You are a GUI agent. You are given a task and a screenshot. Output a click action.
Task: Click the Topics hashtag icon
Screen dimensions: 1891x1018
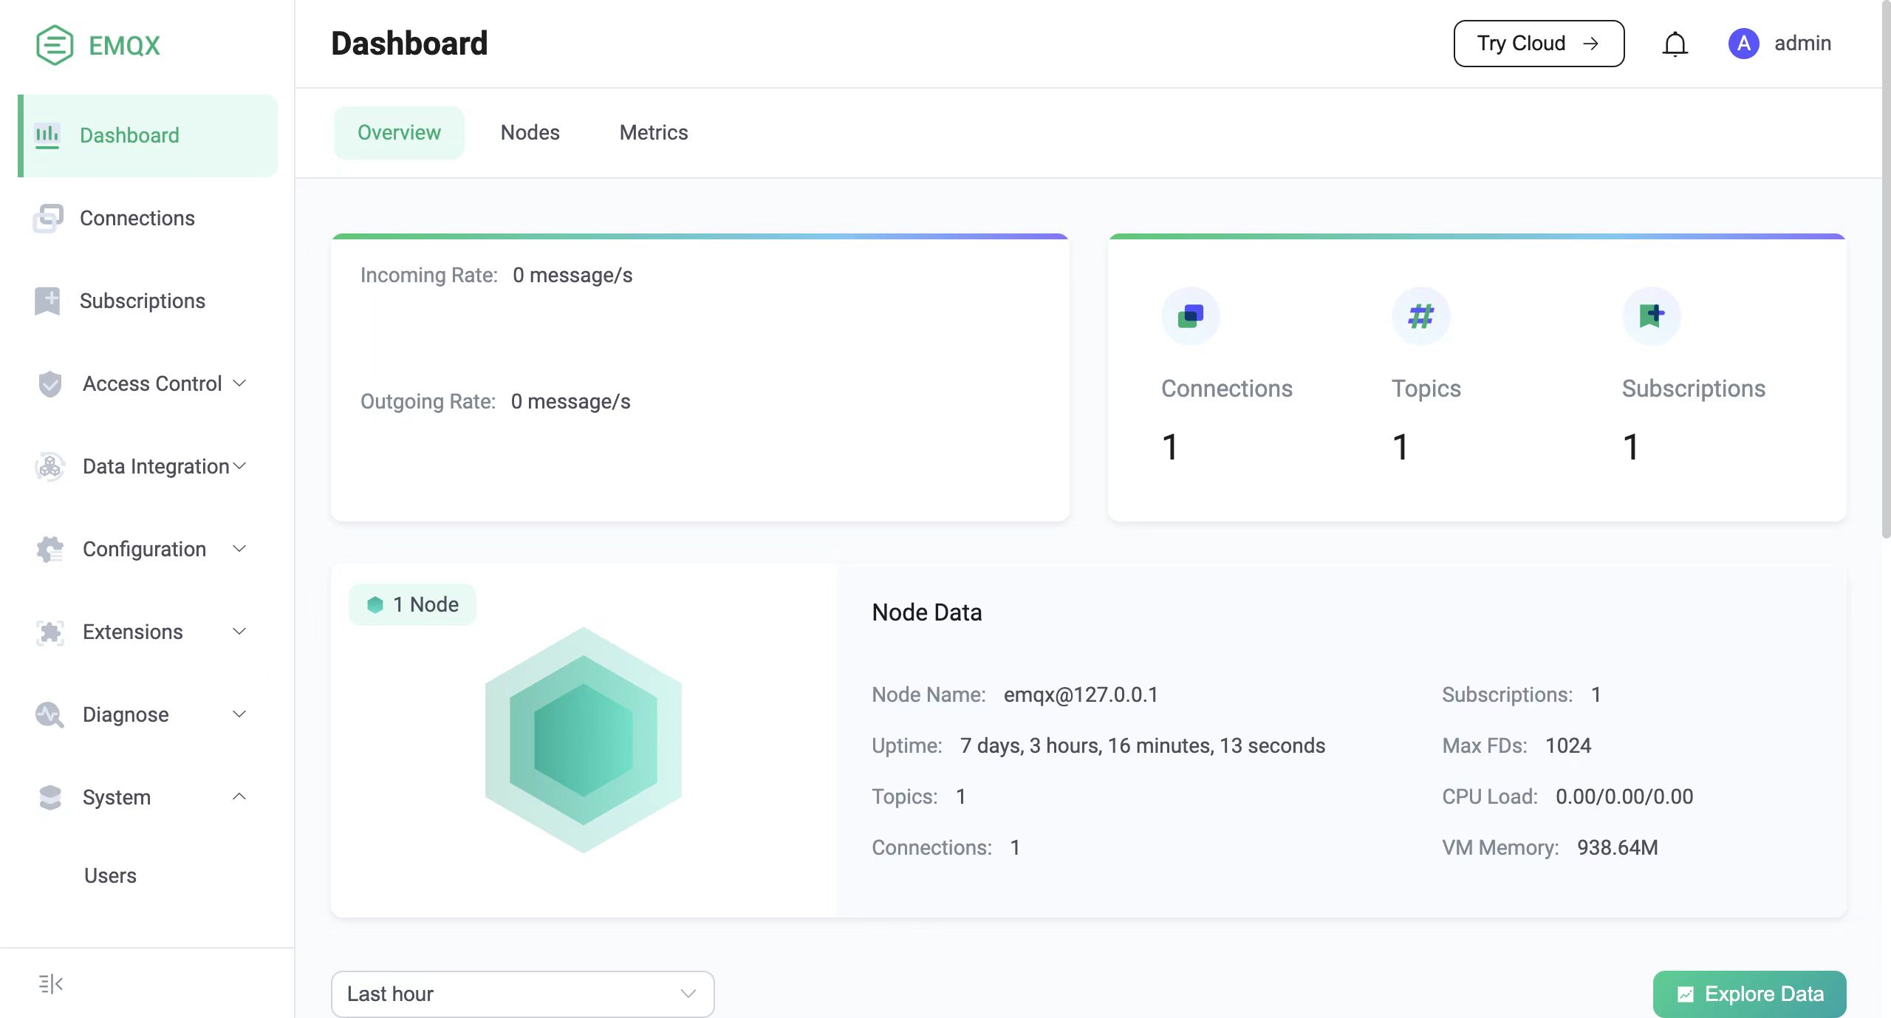click(x=1420, y=316)
